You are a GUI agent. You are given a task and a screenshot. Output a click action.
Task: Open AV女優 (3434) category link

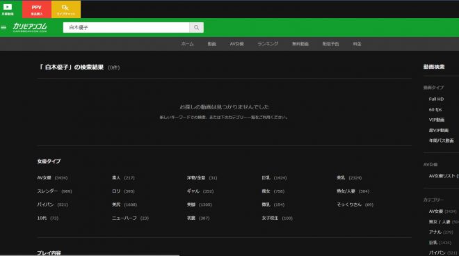pyautogui.click(x=52, y=178)
